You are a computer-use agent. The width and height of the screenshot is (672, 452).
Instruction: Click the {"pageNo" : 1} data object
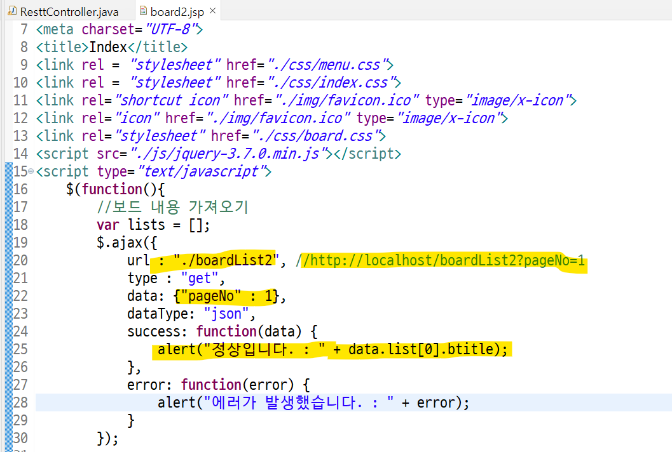click(x=227, y=296)
